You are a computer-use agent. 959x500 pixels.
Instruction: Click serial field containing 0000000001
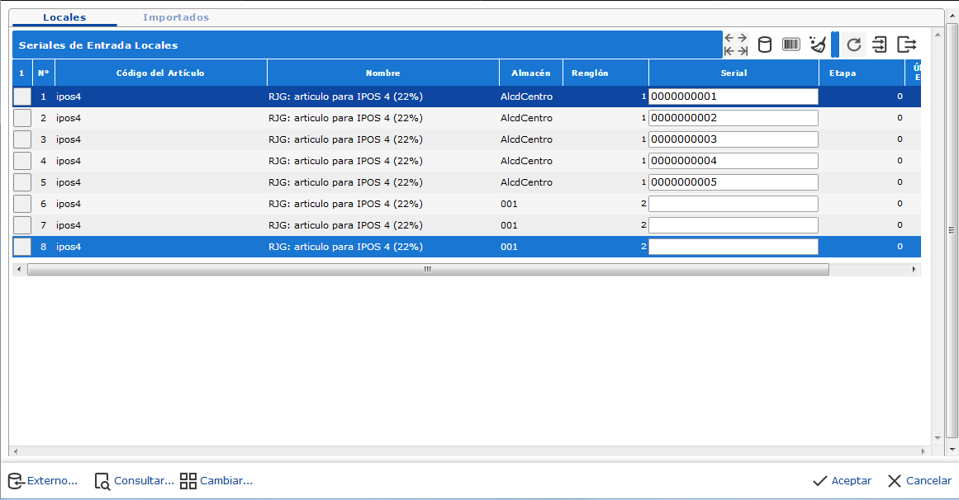pyautogui.click(x=733, y=97)
